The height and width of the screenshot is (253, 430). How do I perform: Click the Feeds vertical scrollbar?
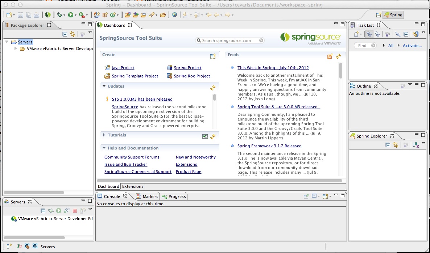(341, 70)
